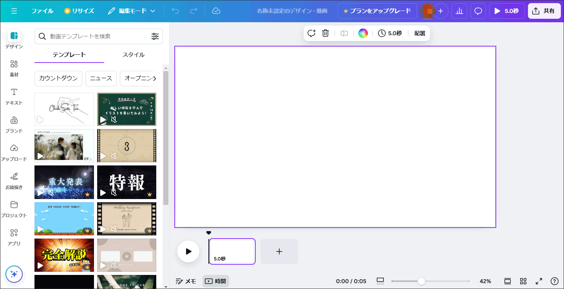
Task: Select the ニュース category chip
Action: tap(101, 78)
